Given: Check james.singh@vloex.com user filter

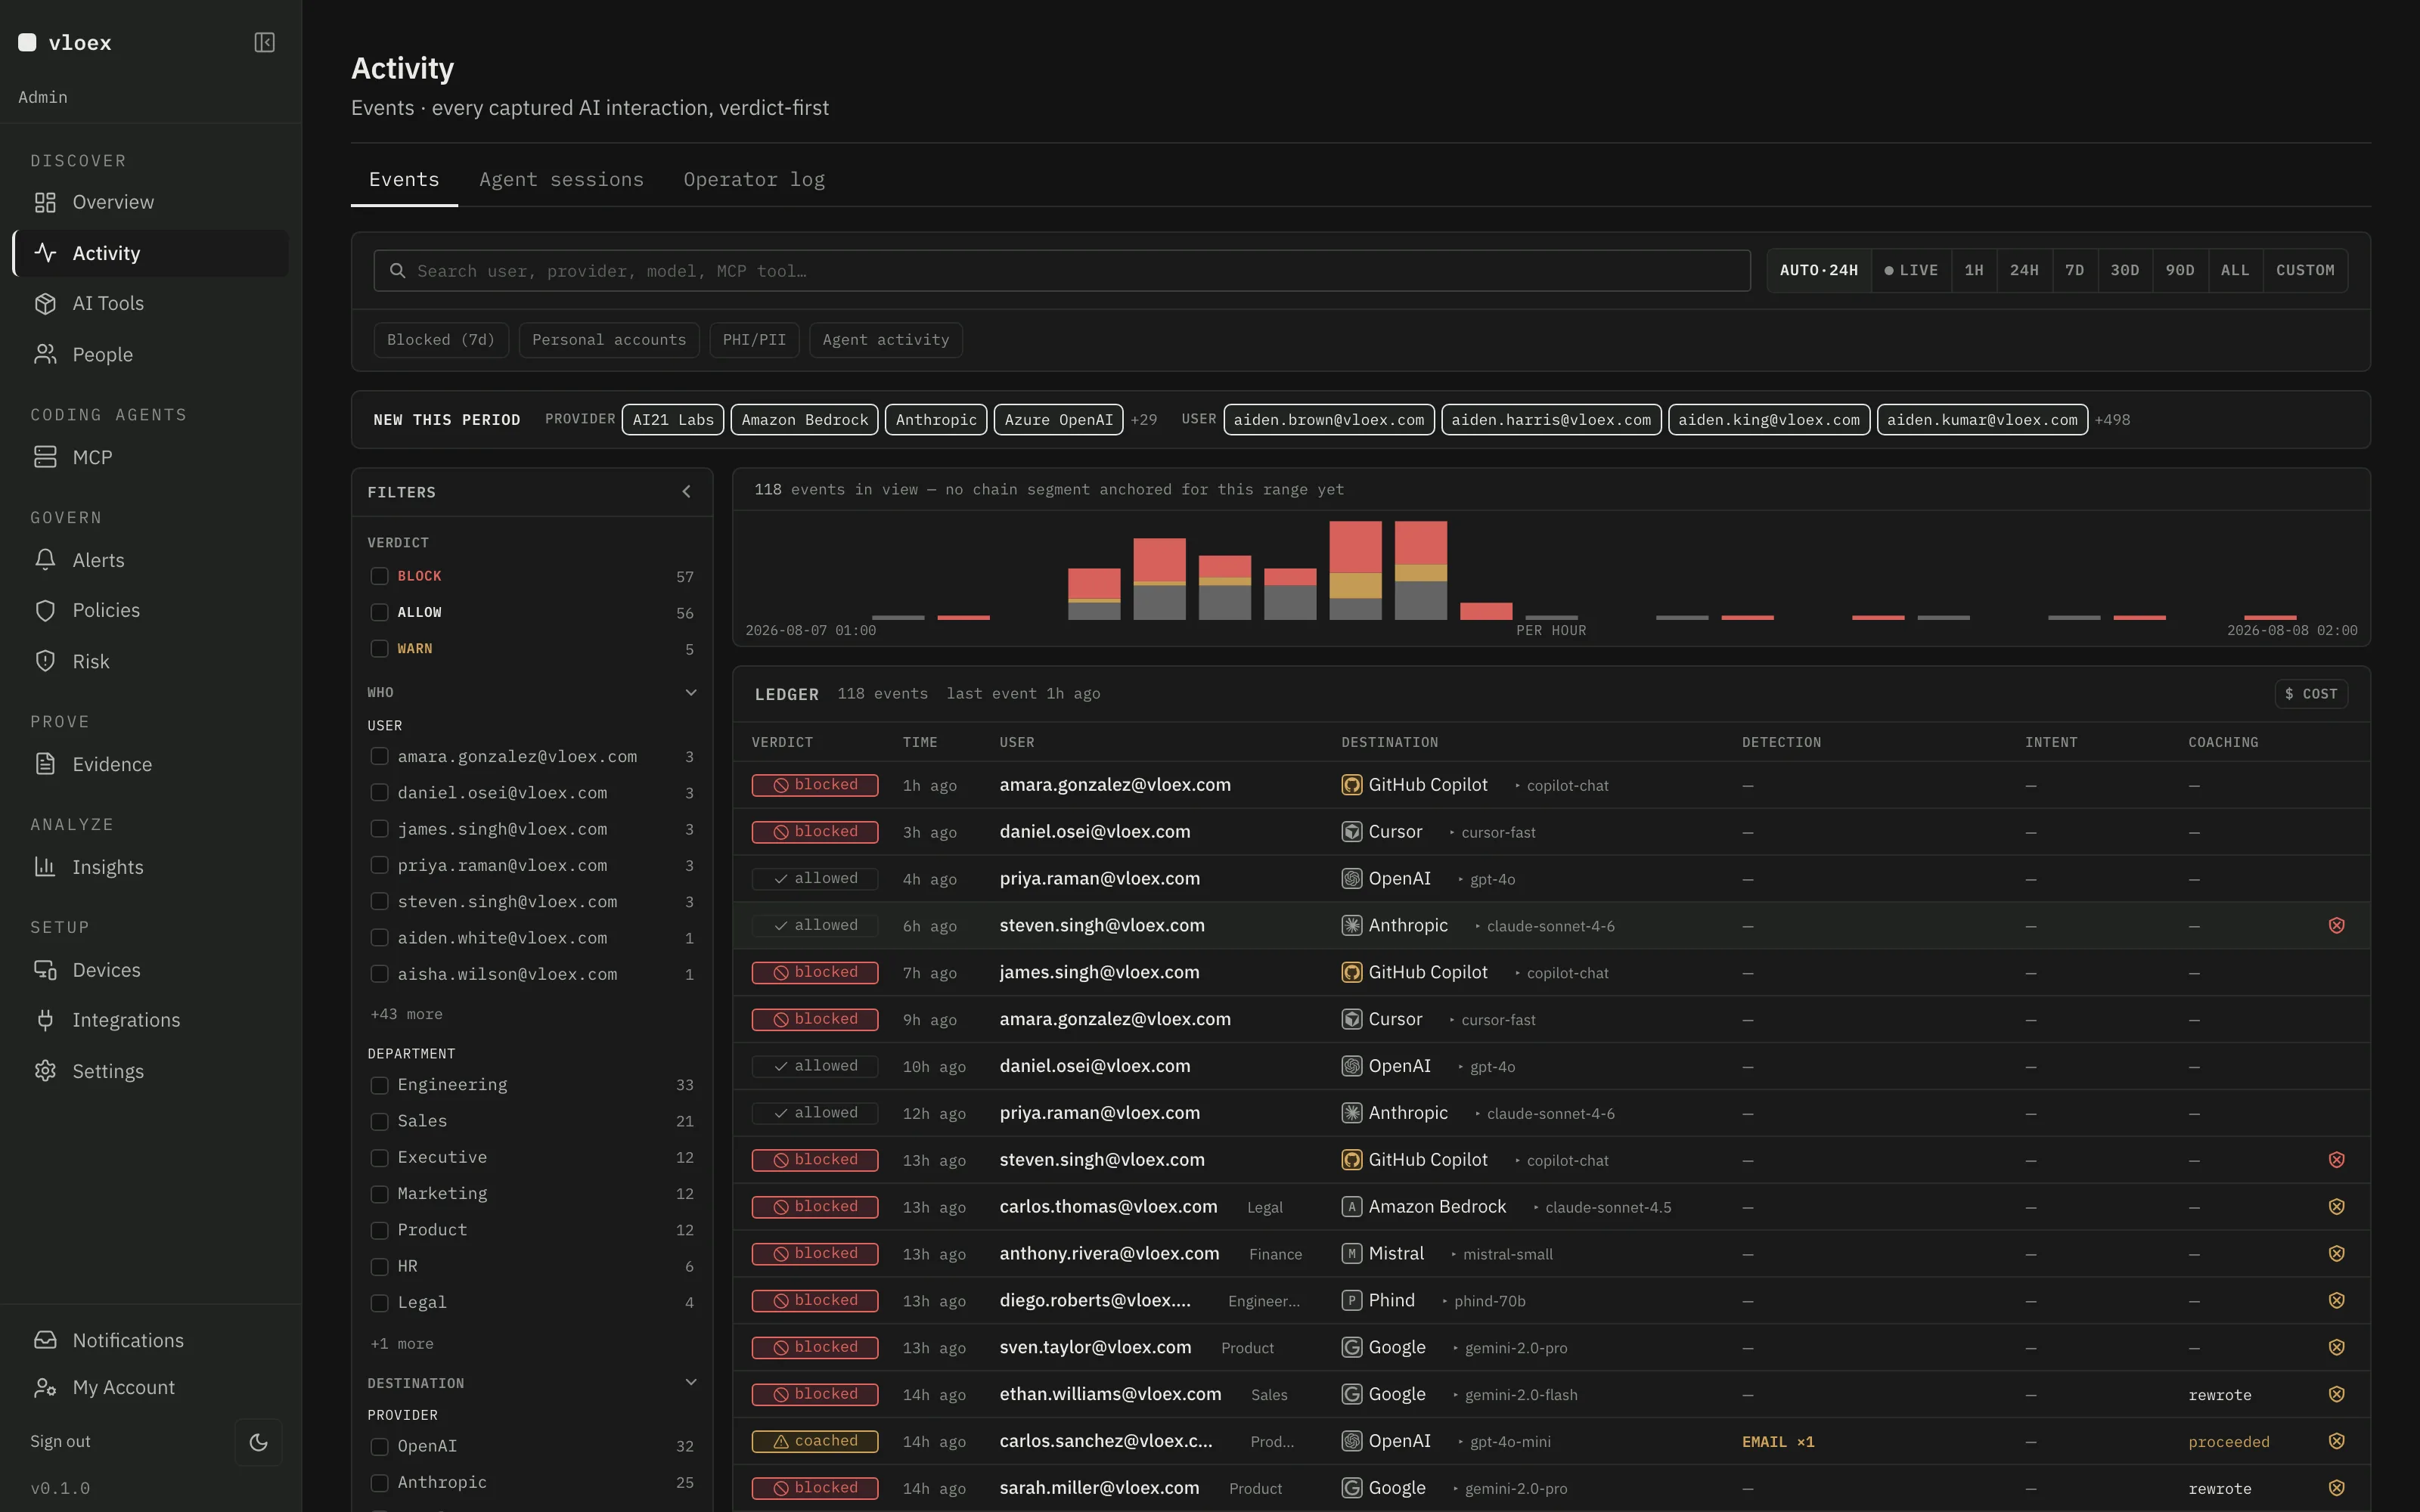Looking at the screenshot, I should [379, 829].
